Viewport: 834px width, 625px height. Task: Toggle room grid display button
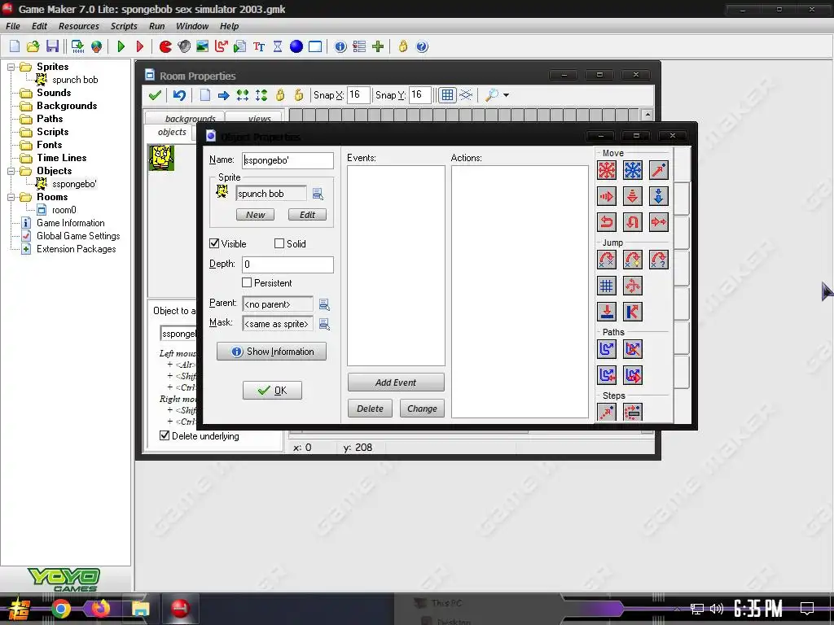447,95
